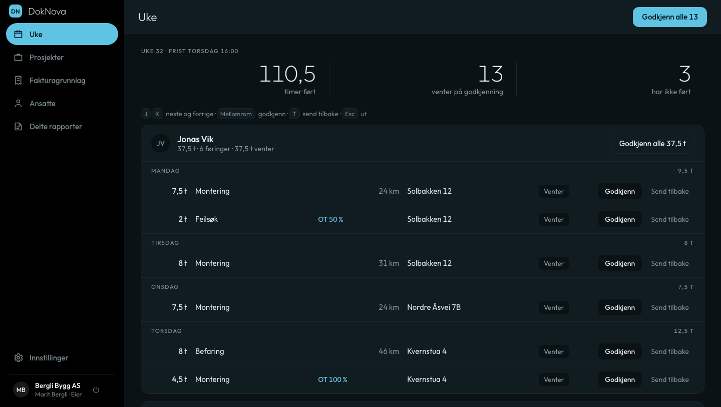Click the Esc shortcut key hint
This screenshot has height=407, width=721.
click(x=349, y=114)
